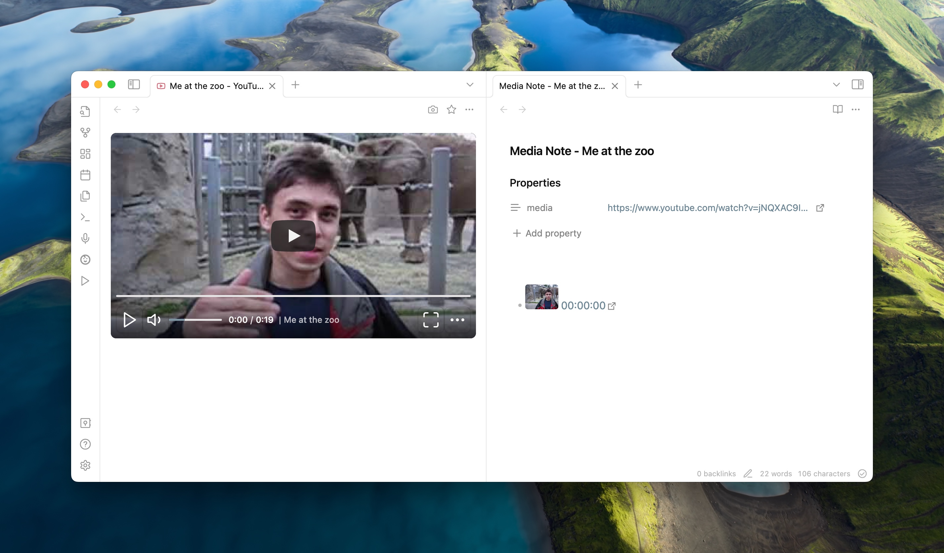Toggle the right sidebar panel
This screenshot has height=553, width=944.
tap(857, 85)
